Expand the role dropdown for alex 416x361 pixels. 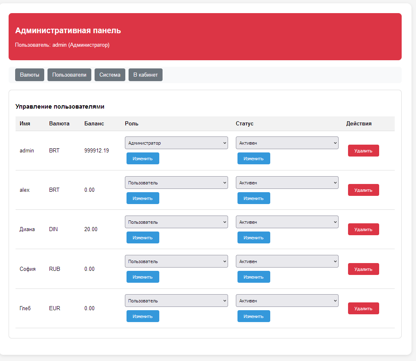click(176, 183)
